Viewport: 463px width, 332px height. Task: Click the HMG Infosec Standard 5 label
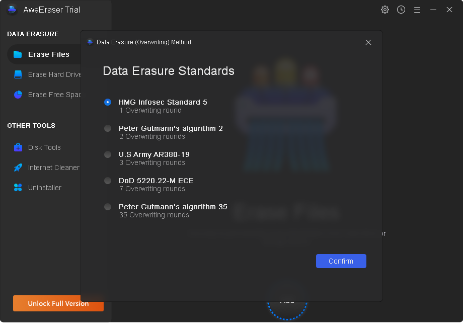pyautogui.click(x=163, y=102)
